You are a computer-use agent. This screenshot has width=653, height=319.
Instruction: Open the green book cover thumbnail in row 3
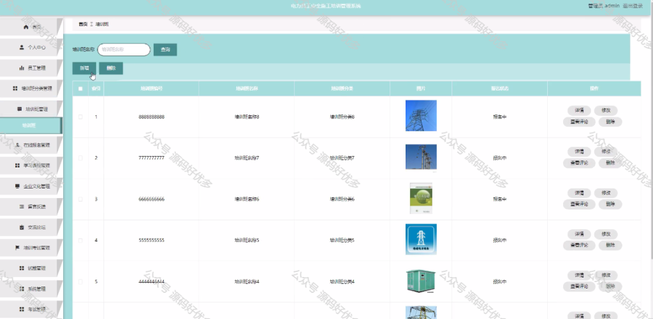(x=421, y=199)
